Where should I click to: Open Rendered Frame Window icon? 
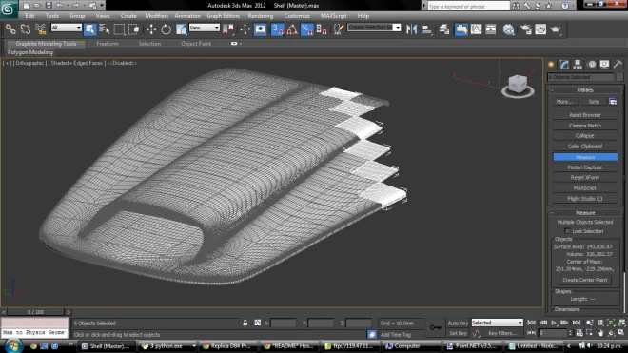[540, 29]
